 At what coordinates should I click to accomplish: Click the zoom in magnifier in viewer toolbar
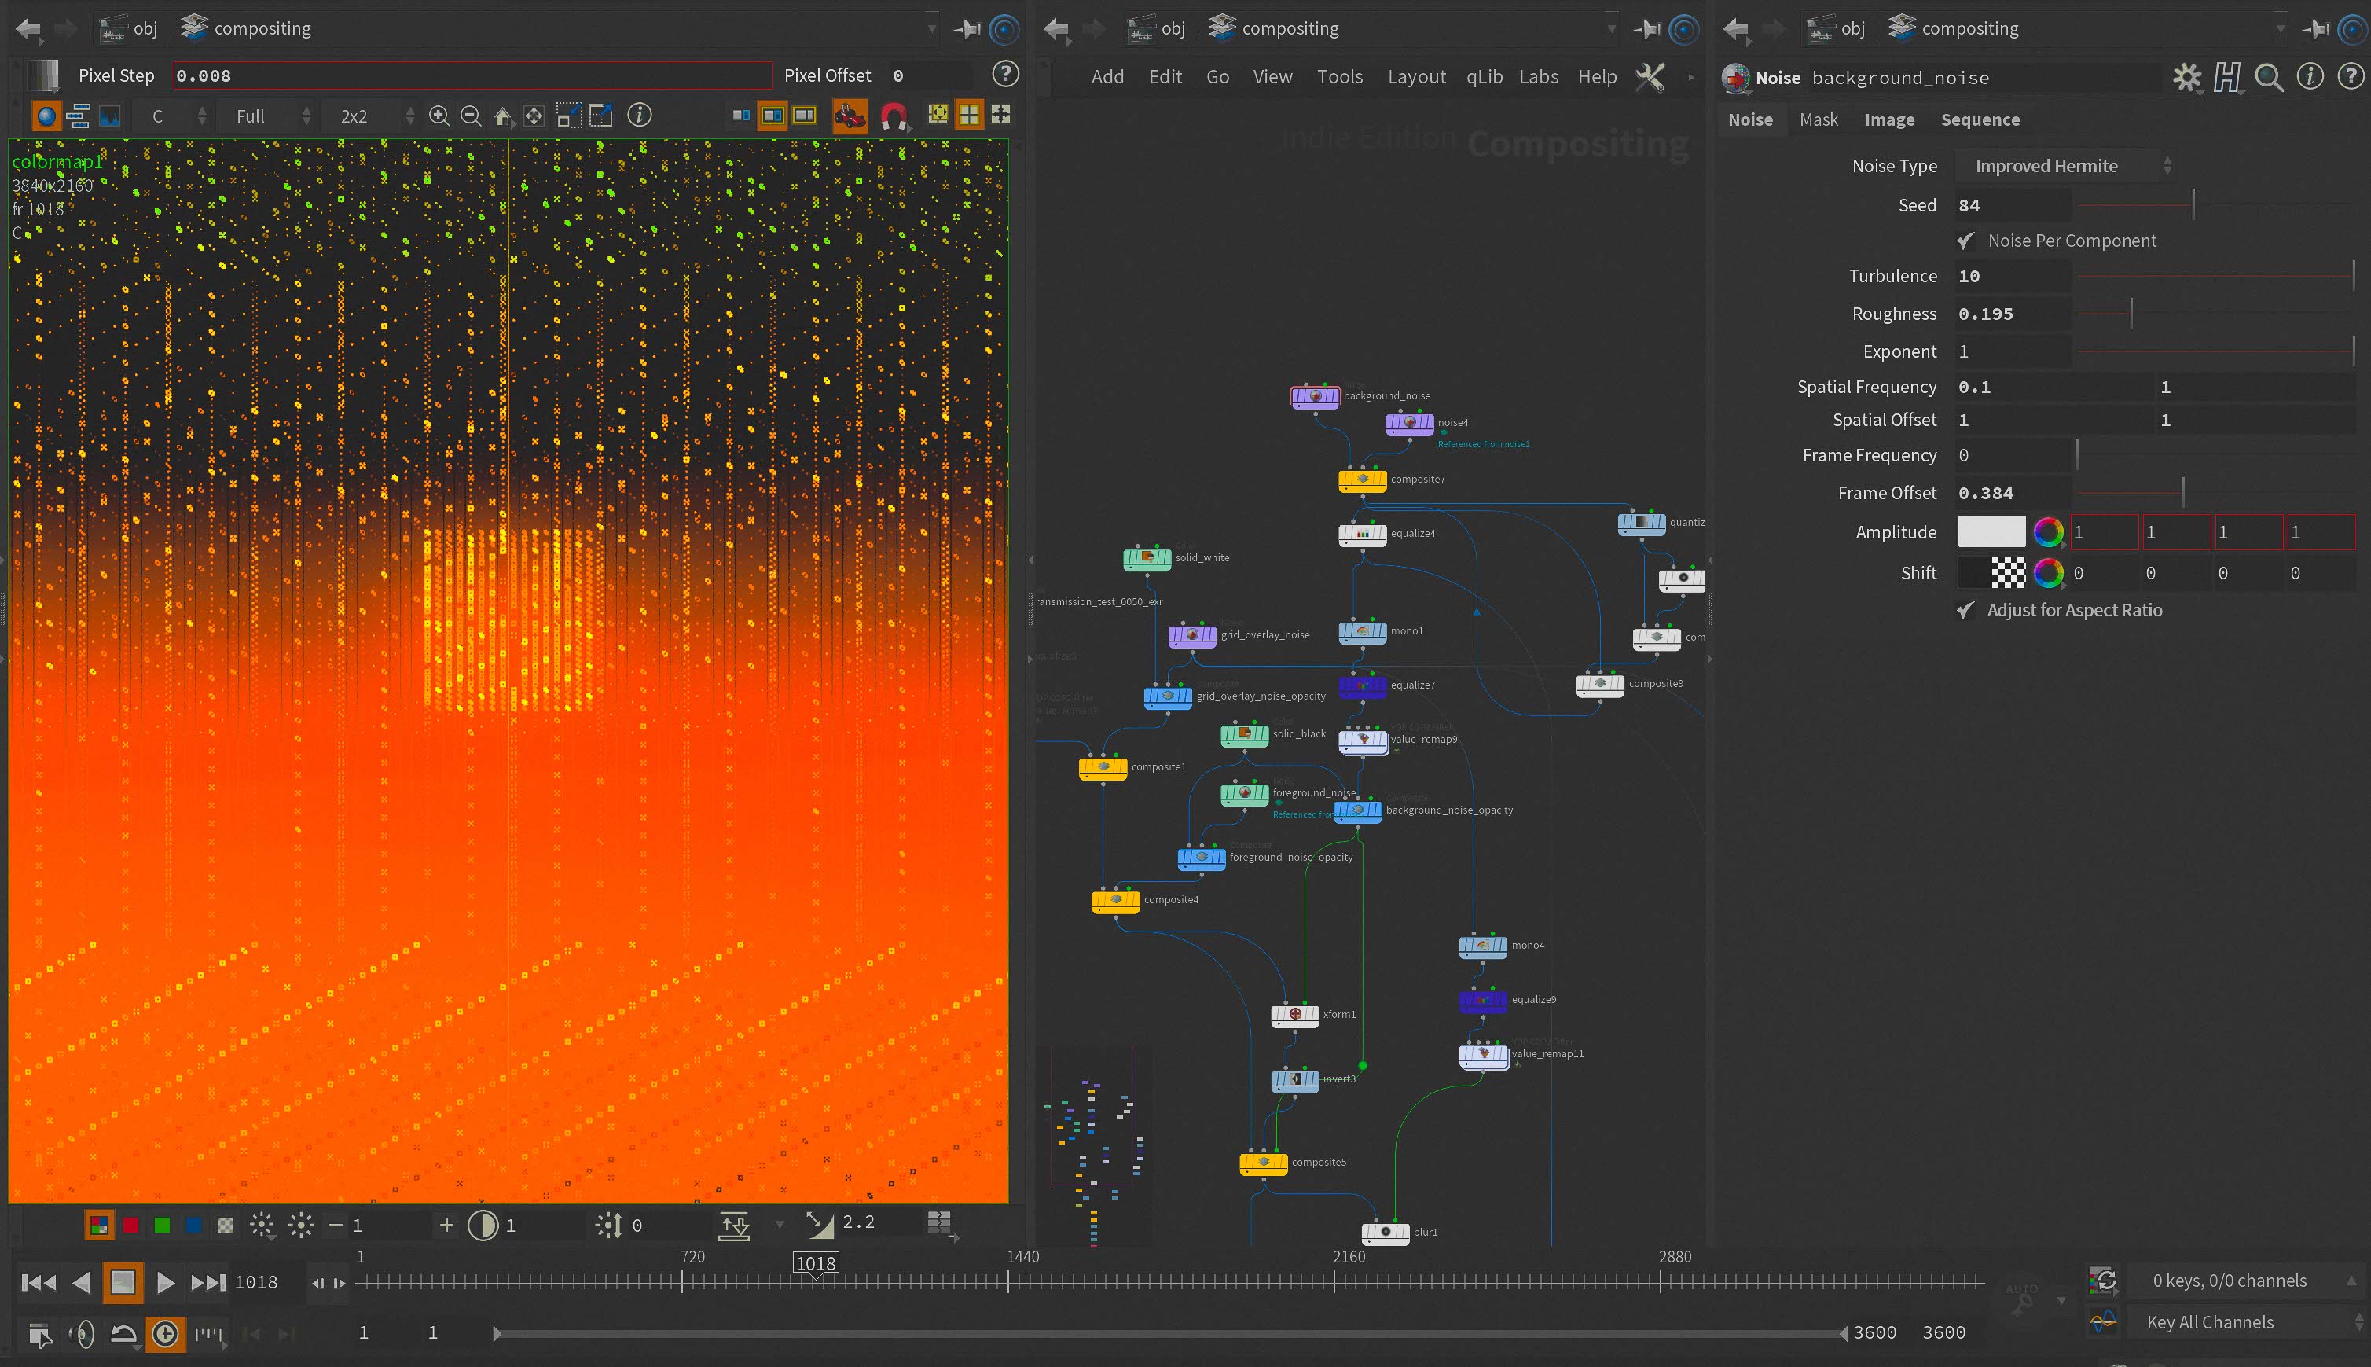[439, 116]
